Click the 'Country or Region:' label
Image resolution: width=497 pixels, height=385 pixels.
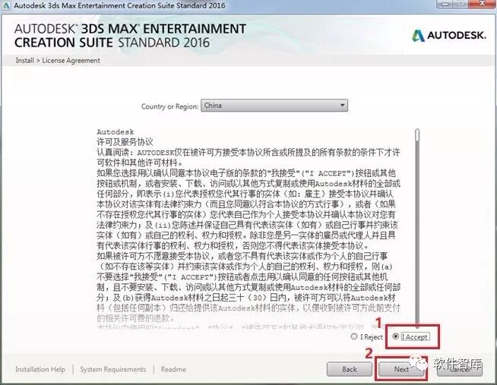[169, 106]
